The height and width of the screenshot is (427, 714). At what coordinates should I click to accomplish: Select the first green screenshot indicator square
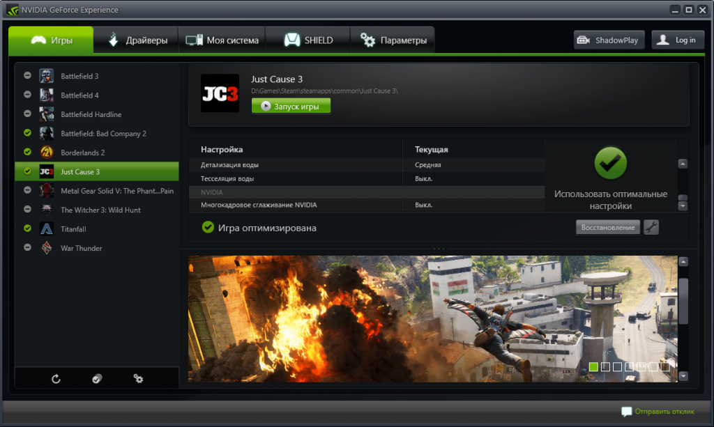(593, 366)
